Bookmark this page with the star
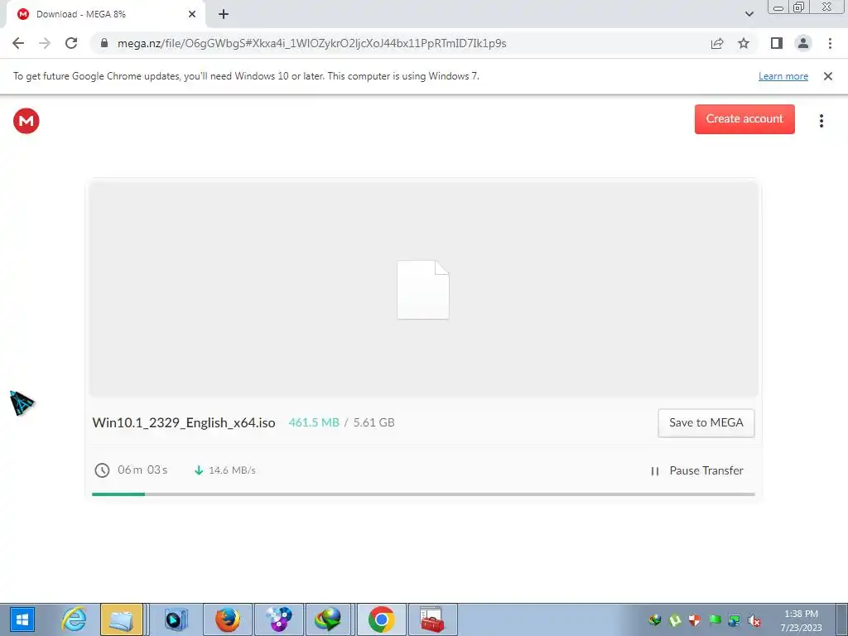 point(744,43)
